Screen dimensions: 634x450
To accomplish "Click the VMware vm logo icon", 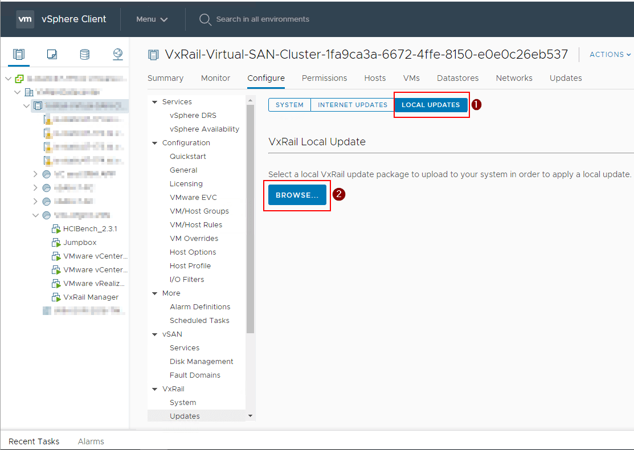I will point(25,19).
